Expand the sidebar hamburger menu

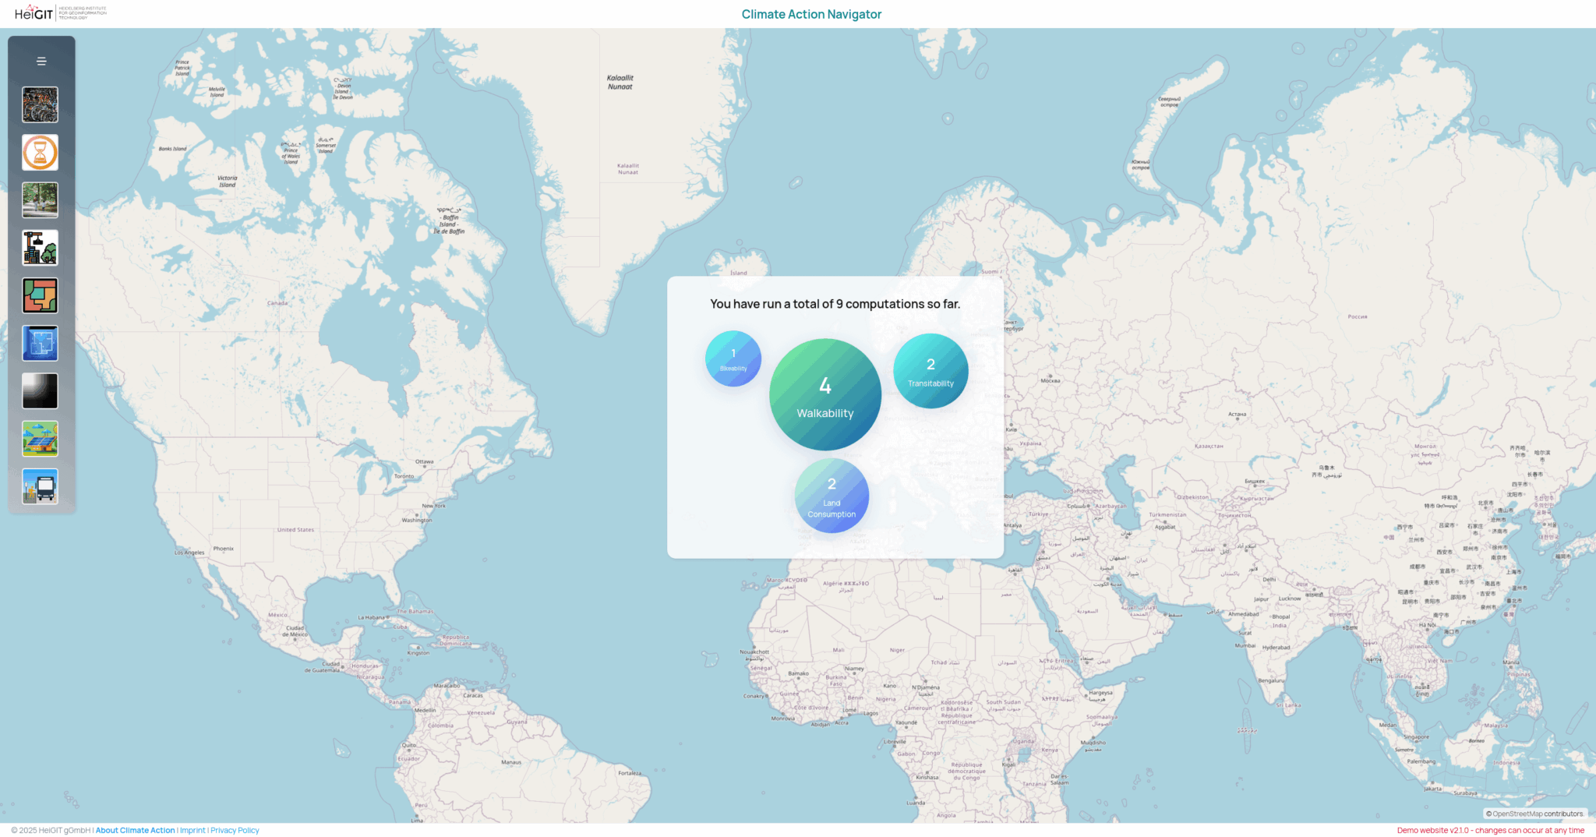41,60
